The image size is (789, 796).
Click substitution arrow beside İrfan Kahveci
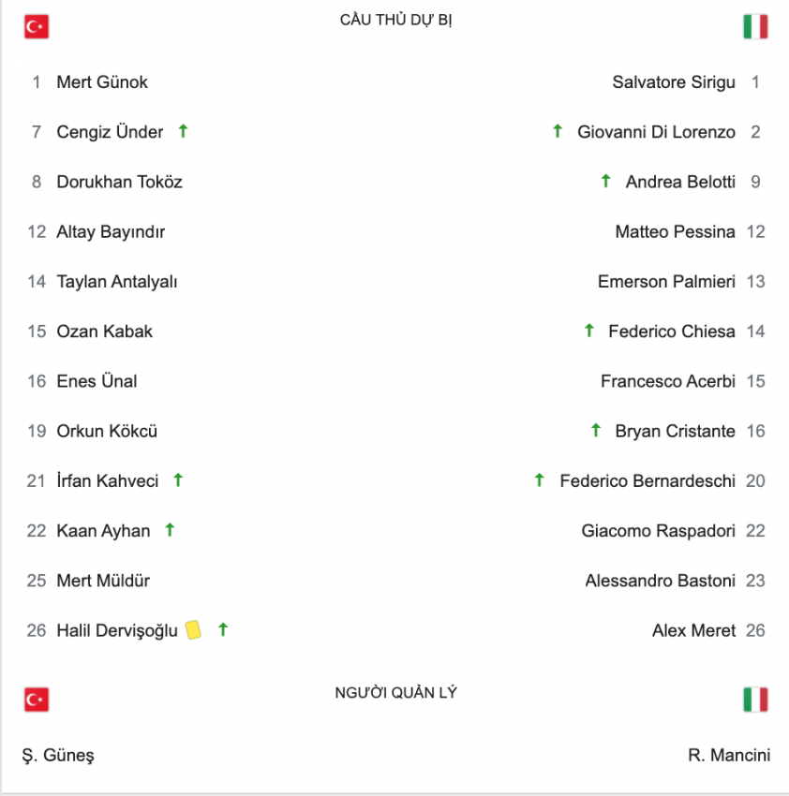pos(178,479)
